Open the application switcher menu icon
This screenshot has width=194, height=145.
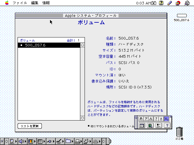coord(187,3)
